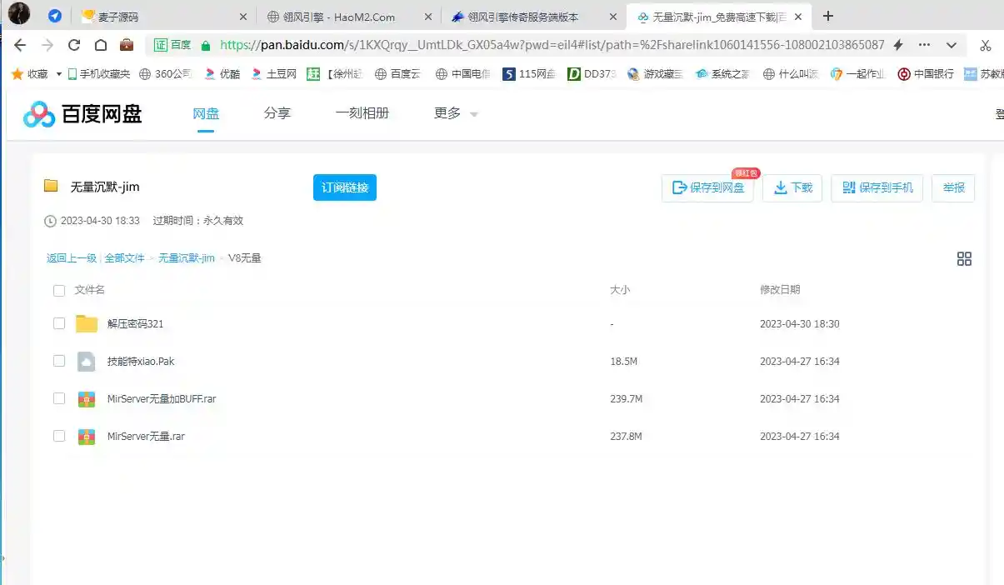
Task: Click the 文件名 column header
Action: click(90, 290)
